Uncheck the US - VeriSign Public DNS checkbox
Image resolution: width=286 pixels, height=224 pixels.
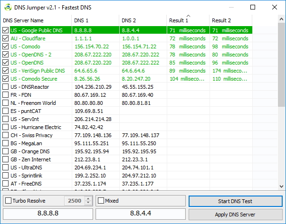click(6, 71)
